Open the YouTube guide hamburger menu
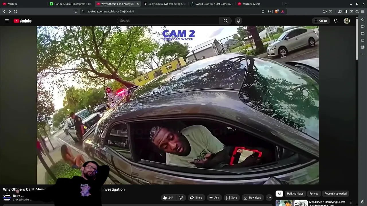Screen dimensions: 367x206 [x=7, y=21]
